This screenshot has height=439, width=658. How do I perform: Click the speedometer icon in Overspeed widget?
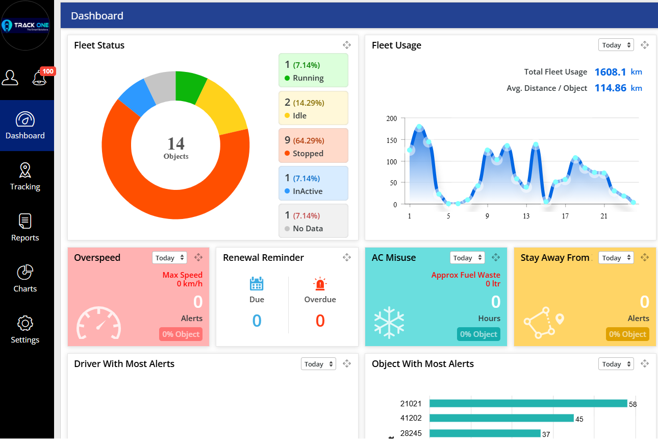98,323
